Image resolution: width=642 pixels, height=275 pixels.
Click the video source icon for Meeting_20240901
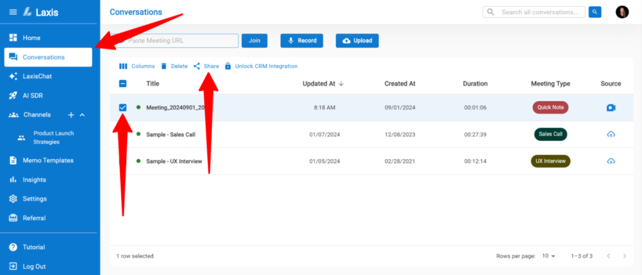[611, 107]
